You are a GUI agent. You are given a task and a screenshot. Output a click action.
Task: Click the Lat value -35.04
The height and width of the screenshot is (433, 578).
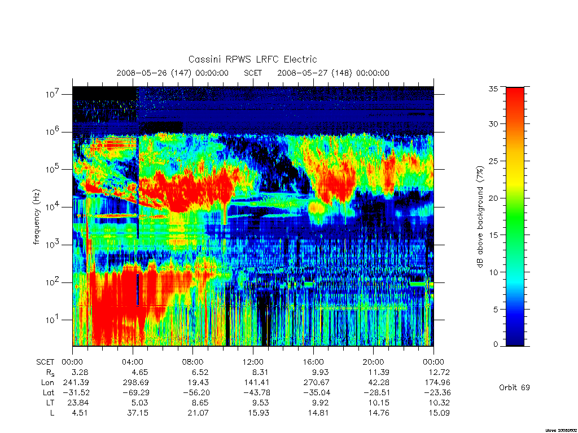tap(317, 392)
